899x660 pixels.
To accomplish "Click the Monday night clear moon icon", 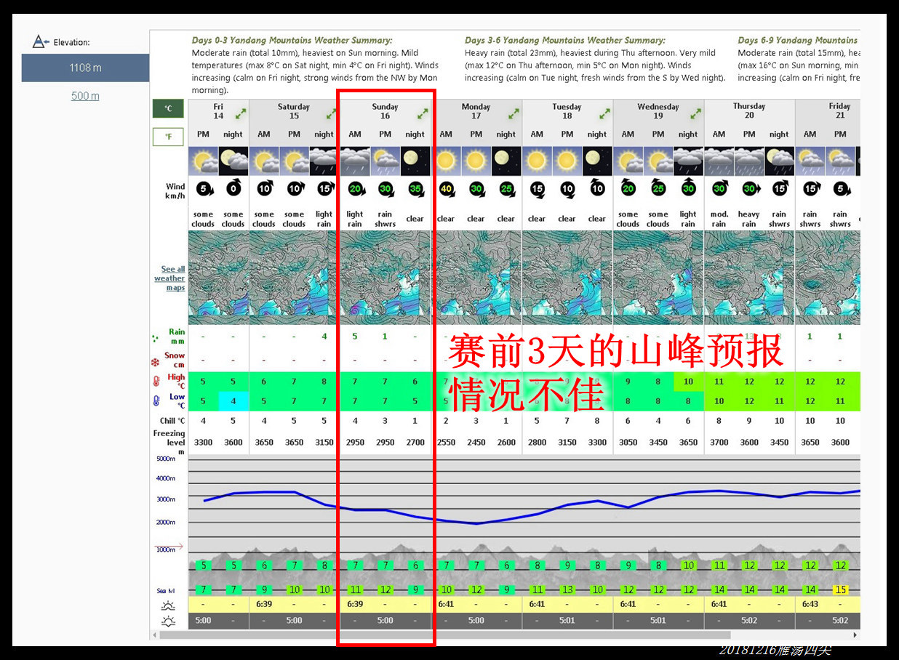I will click(x=506, y=161).
